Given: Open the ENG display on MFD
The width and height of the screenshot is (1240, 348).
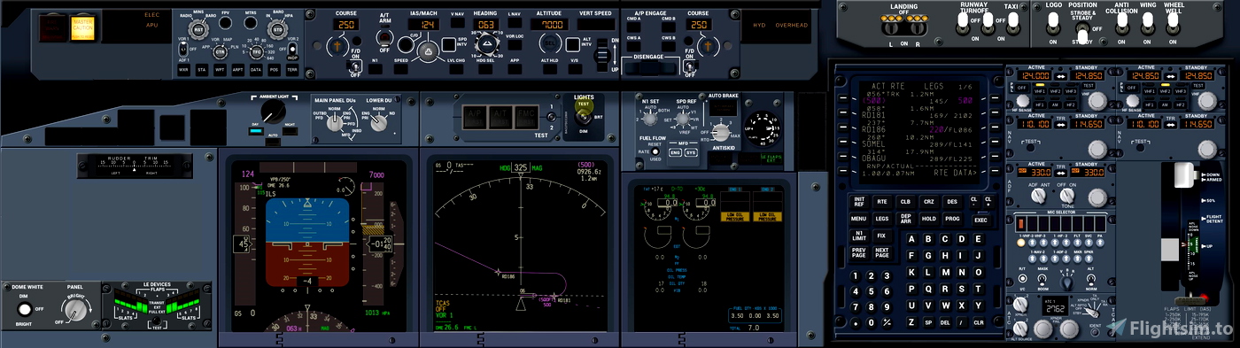Looking at the screenshot, I should pyautogui.click(x=675, y=152).
